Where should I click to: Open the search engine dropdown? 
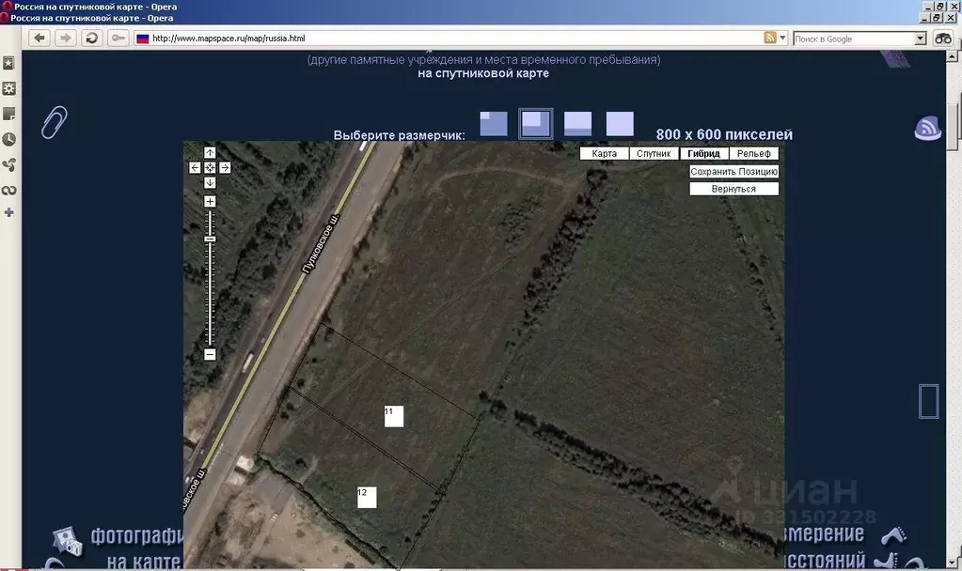pos(921,39)
